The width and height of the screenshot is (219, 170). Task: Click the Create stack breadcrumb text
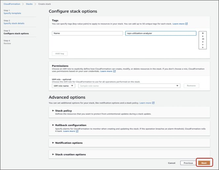(45, 4)
